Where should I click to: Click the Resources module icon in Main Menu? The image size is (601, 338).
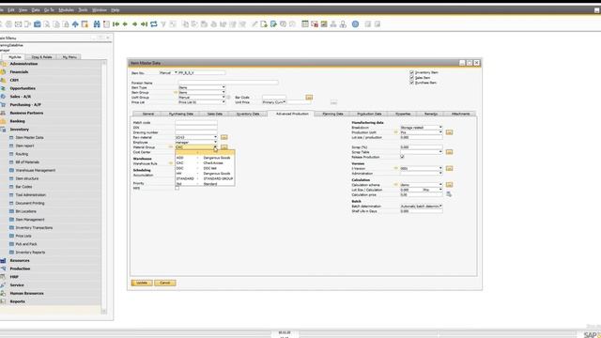tap(4, 261)
